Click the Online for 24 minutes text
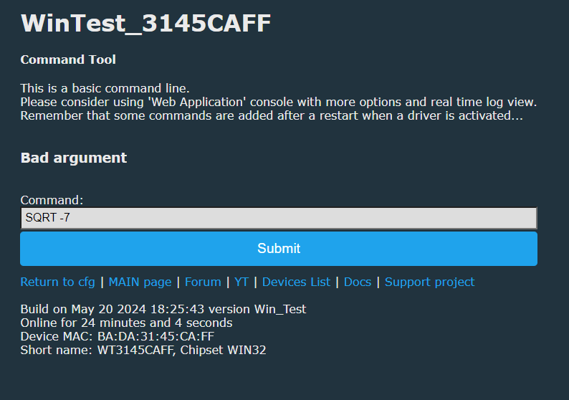The height and width of the screenshot is (400, 569). 126,323
